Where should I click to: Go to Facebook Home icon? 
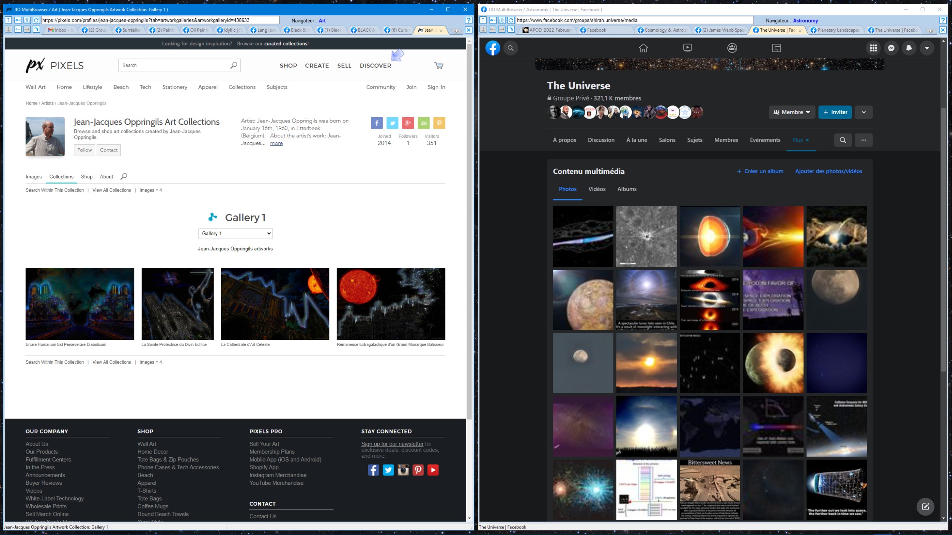(643, 48)
